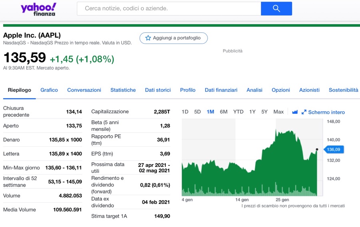Select the 6M chart range
The image size is (360, 227).
[224, 112]
